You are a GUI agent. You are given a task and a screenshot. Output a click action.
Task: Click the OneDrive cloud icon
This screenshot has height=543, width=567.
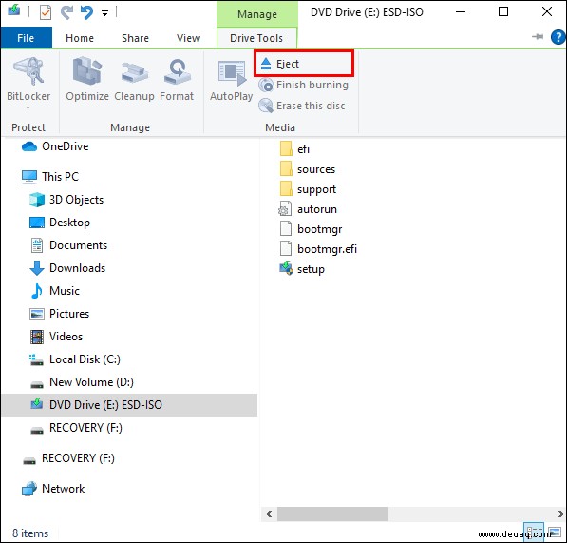pyautogui.click(x=29, y=146)
